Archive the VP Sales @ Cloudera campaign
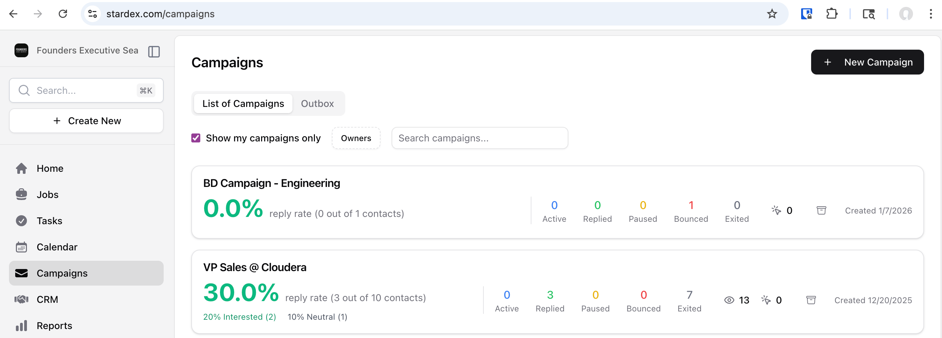 (x=811, y=300)
